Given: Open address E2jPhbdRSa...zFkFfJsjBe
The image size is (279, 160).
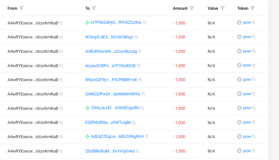Looking at the screenshot, I should pos(108,123).
